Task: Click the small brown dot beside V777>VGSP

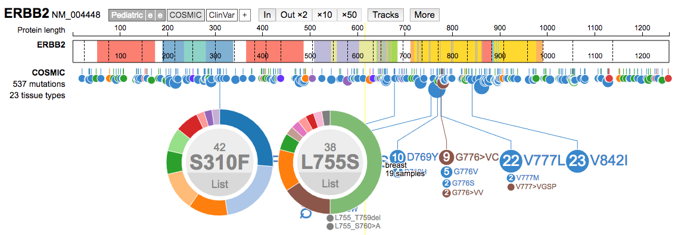Action: pos(511,187)
